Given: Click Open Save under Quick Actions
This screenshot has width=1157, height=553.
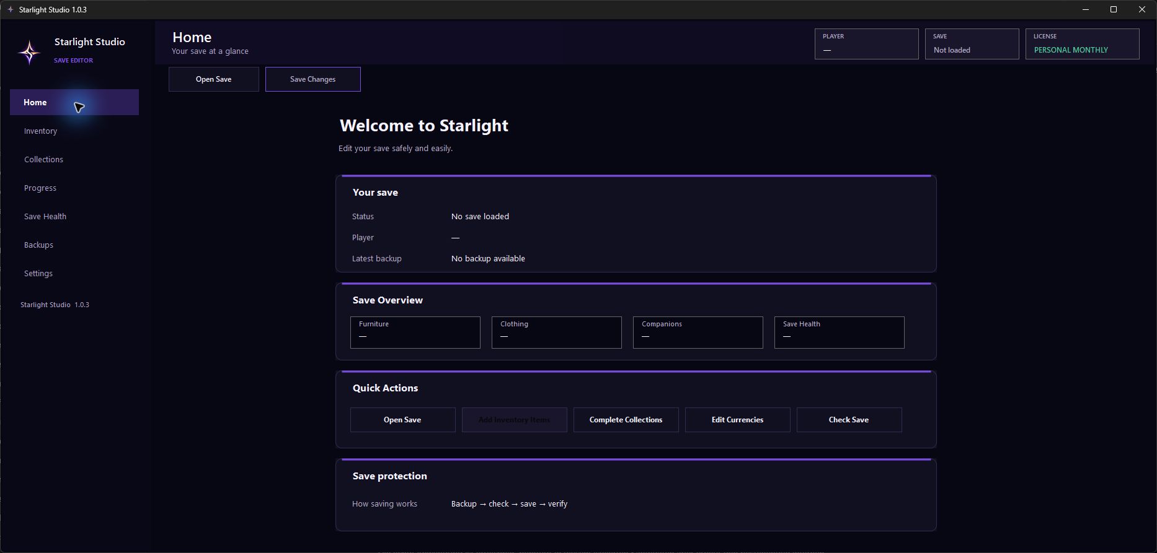Looking at the screenshot, I should pyautogui.click(x=403, y=420).
